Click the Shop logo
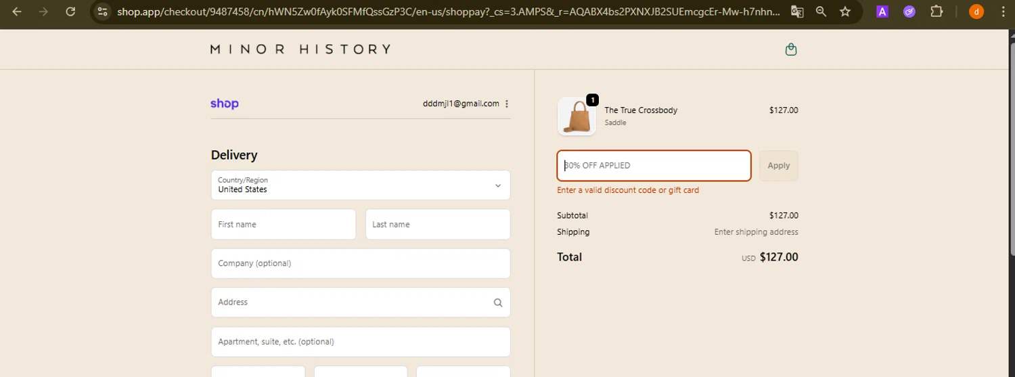Image resolution: width=1015 pixels, height=377 pixels. (225, 104)
